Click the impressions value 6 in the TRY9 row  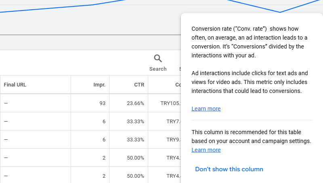coord(104,140)
